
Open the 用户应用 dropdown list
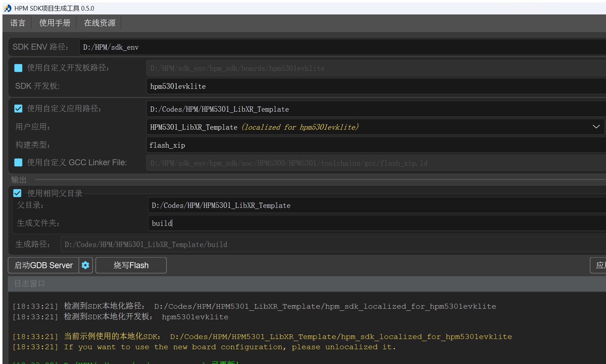[596, 127]
